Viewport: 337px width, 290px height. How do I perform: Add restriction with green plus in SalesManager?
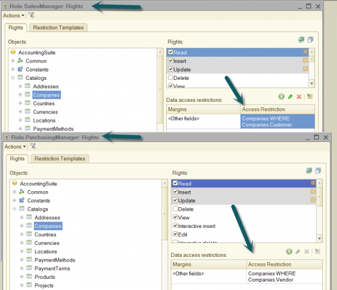[x=281, y=96]
